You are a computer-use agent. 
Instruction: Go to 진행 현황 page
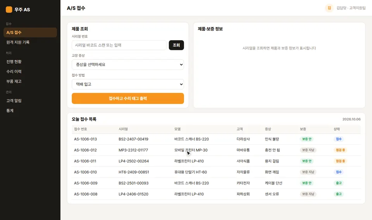(30, 62)
